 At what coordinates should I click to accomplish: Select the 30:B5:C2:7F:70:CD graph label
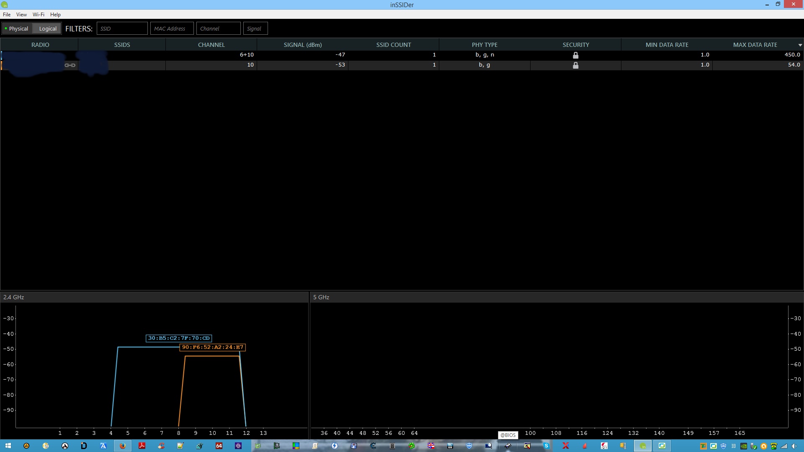coord(179,338)
